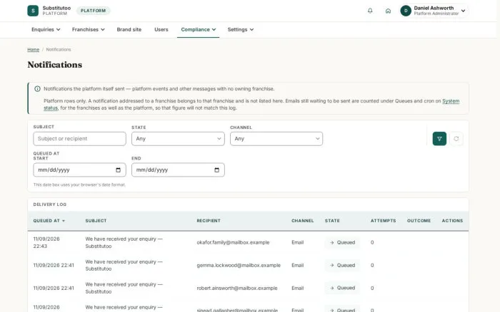Click the subject text in the gemma.lockwood row
The image size is (500, 312).
click(x=124, y=265)
